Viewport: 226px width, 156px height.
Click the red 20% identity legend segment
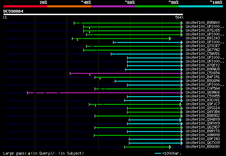click(25, 6)
